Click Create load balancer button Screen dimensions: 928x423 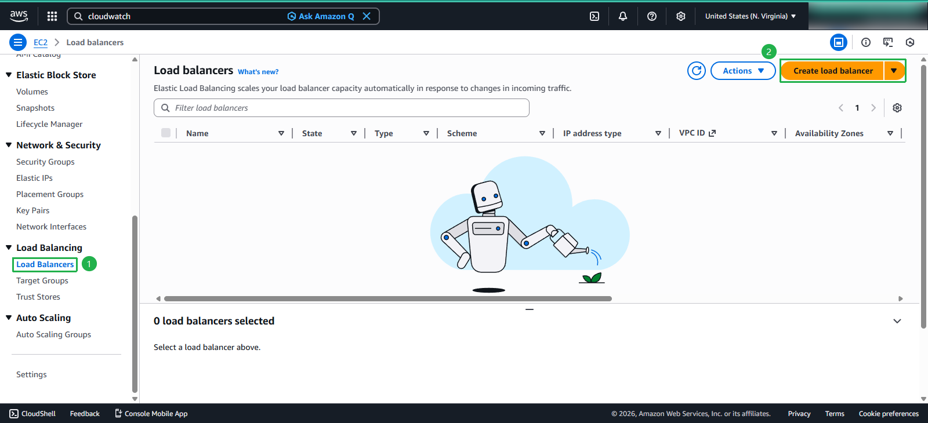[x=832, y=71]
